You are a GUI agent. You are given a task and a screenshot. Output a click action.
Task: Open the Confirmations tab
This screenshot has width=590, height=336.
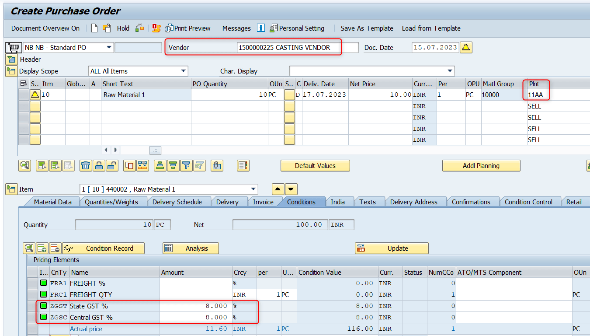(471, 202)
